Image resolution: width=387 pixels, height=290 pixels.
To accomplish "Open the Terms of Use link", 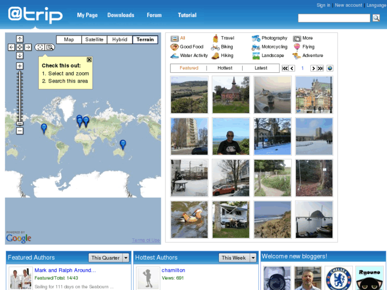I will 146,240.
